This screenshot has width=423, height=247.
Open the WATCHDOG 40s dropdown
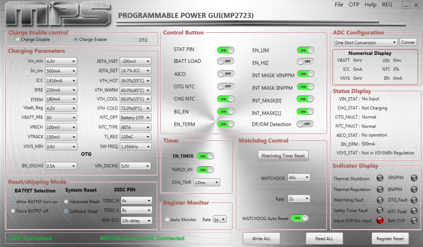tap(299, 177)
